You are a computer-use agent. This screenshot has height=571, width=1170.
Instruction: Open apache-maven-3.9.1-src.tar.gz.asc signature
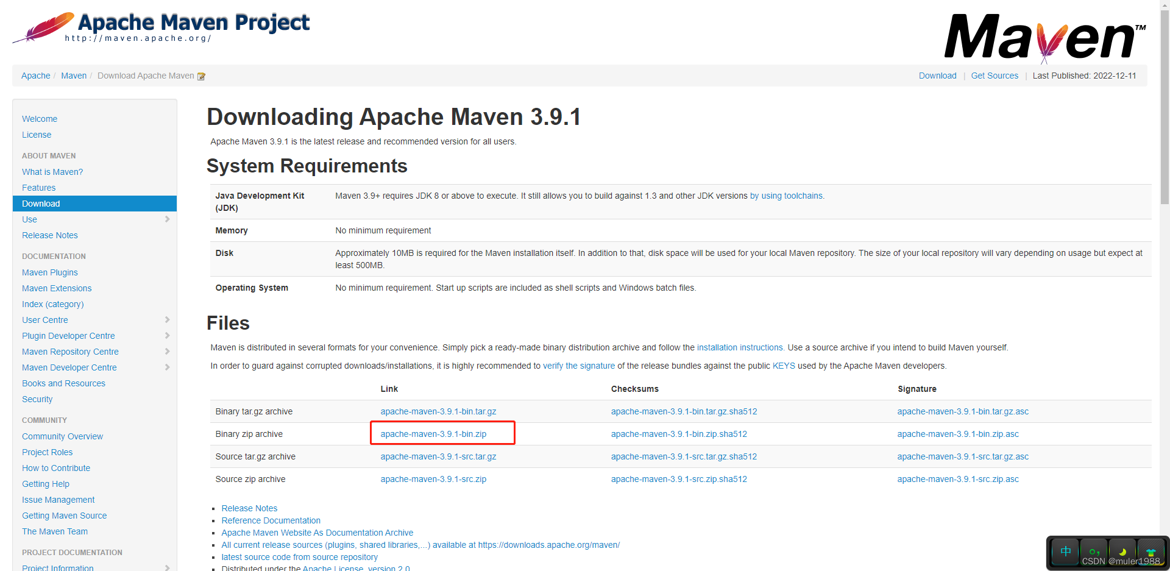963,456
